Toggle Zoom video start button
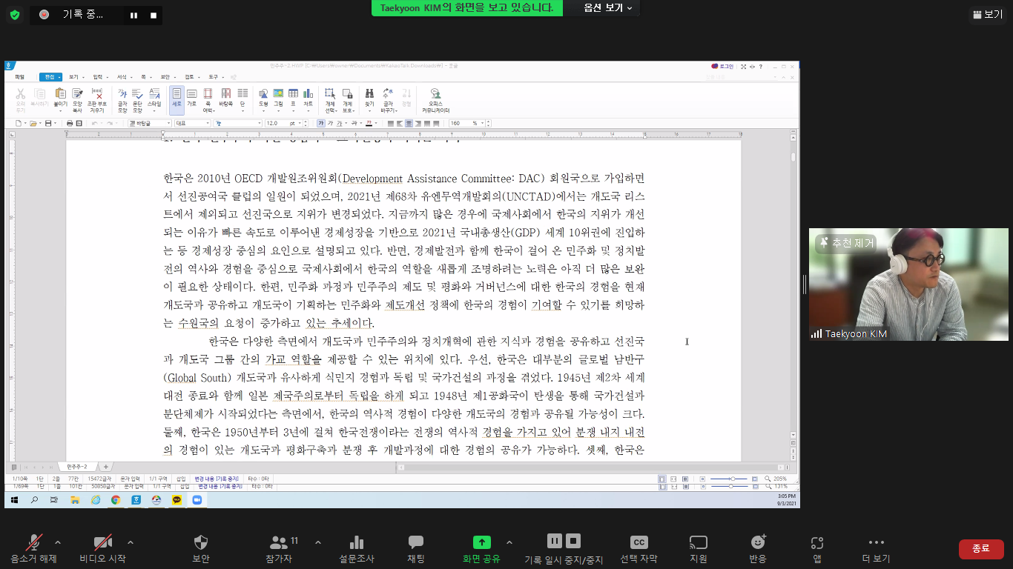Screen dimensions: 1013x569 pyautogui.click(x=102, y=548)
